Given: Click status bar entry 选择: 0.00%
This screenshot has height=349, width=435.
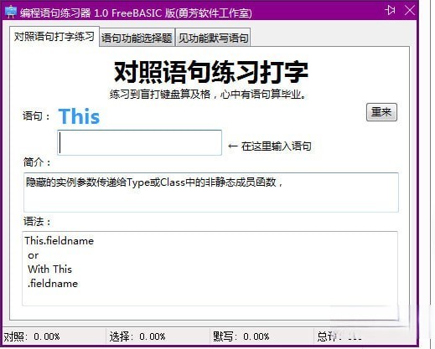Looking at the screenshot, I should [137, 336].
